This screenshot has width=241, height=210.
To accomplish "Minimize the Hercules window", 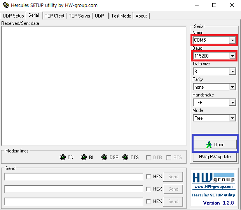I will (x=197, y=5).
